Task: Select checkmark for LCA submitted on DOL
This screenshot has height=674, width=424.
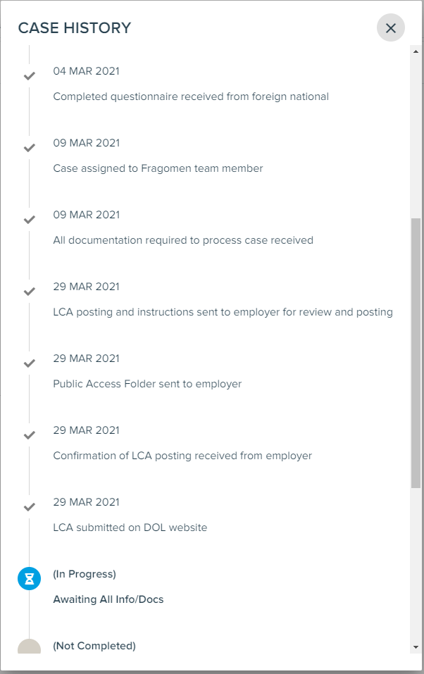Action: coord(29,506)
